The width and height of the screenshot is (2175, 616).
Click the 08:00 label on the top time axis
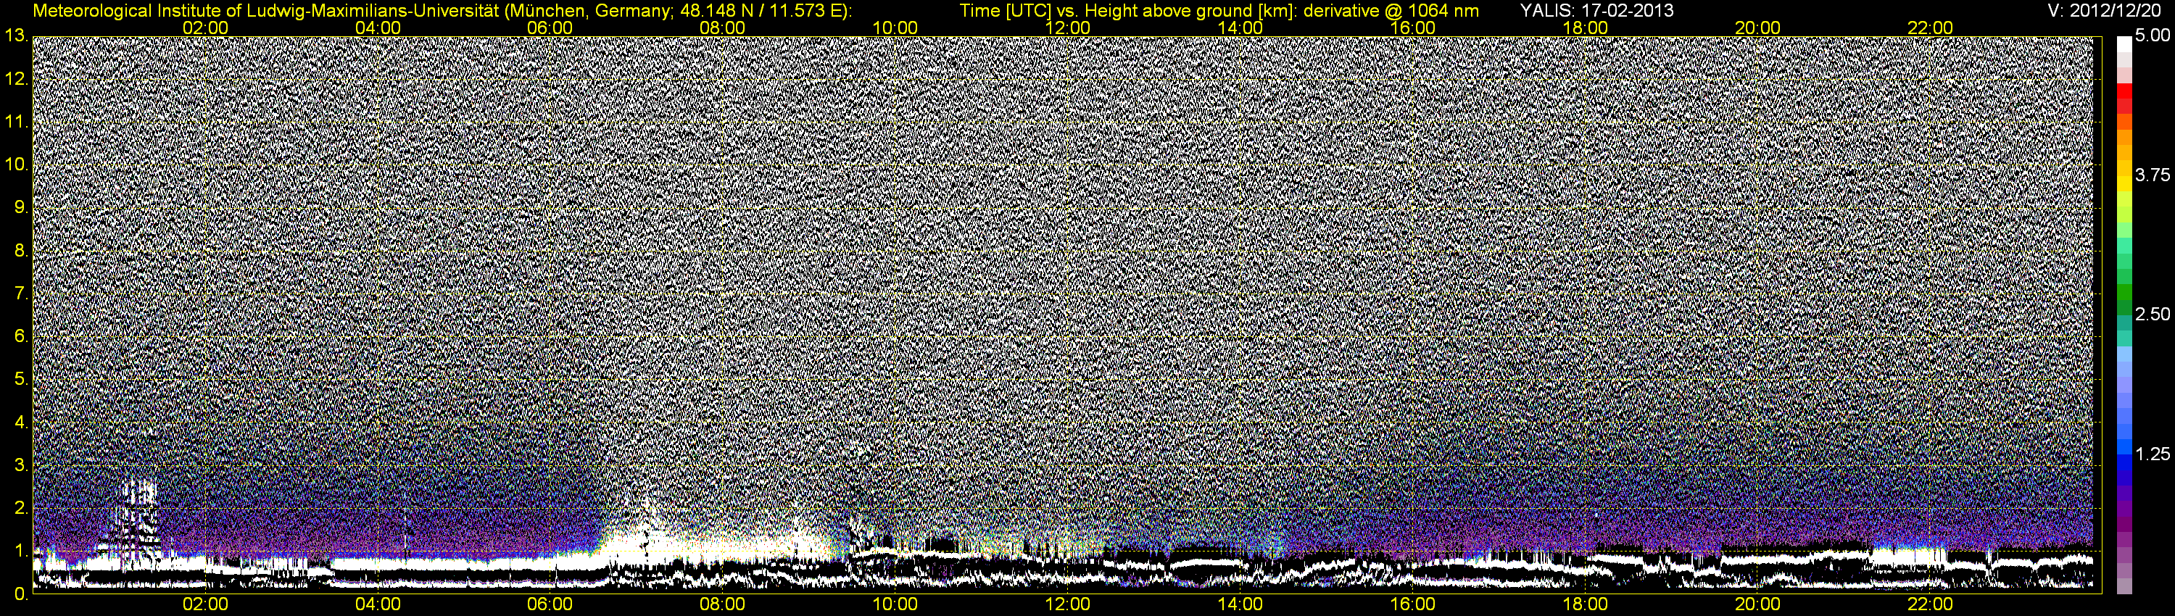[x=723, y=28]
